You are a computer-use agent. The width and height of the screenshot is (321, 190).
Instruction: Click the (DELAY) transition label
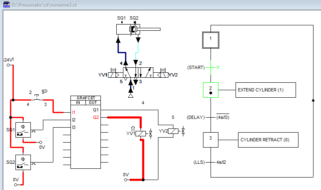click(x=196, y=117)
